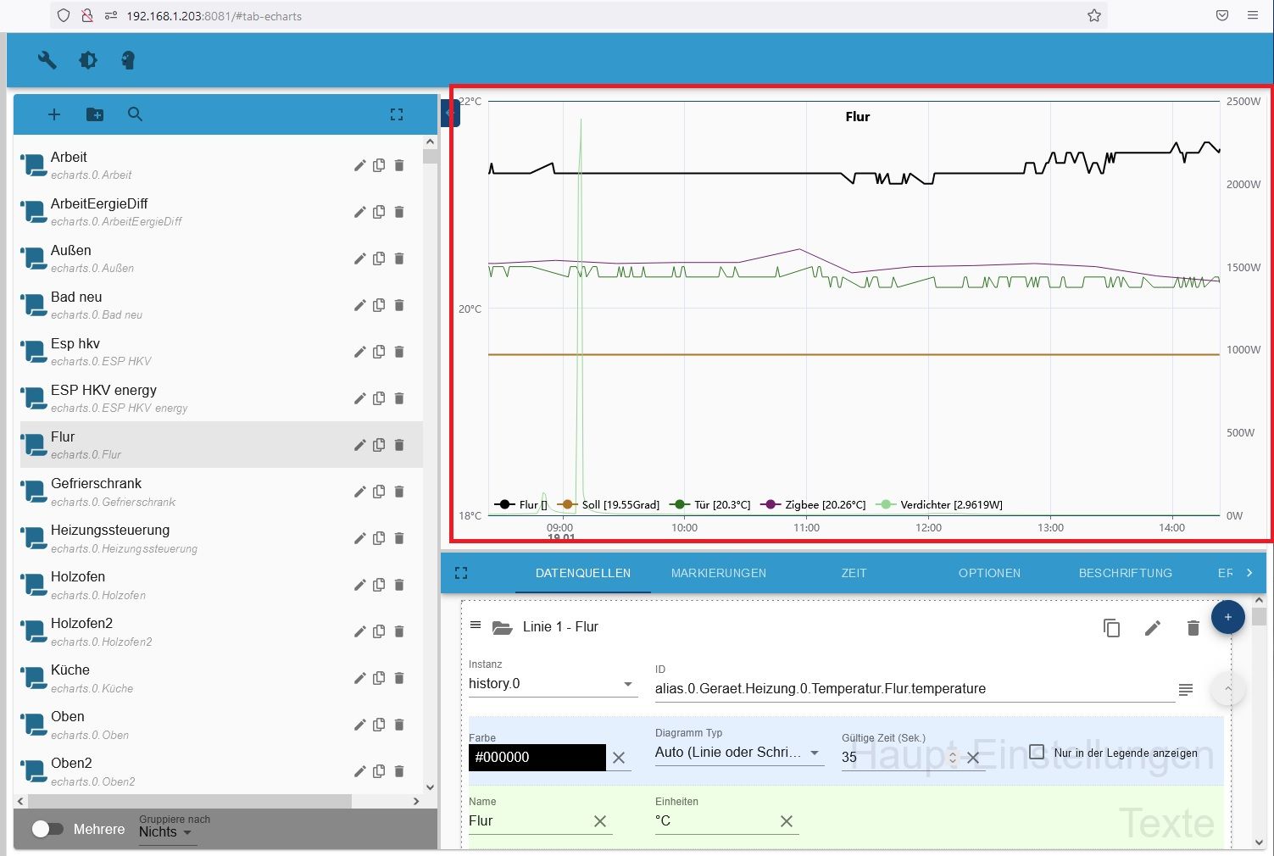Viewport: 1274px width, 856px height.
Task: Delete the Außen preset
Action: (399, 258)
